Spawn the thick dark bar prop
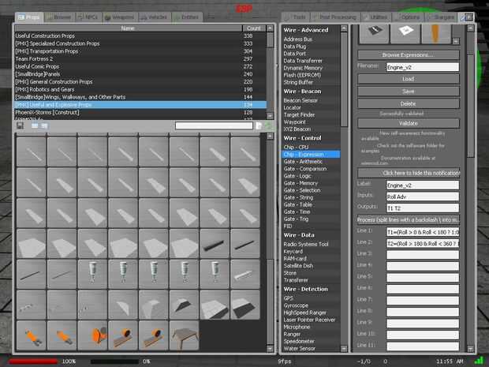 (215, 243)
